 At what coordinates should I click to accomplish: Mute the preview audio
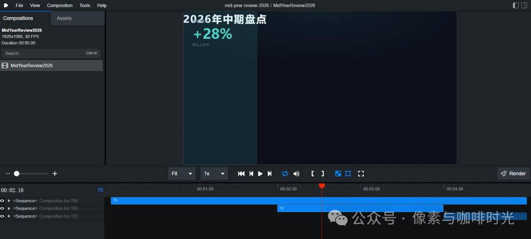296,174
